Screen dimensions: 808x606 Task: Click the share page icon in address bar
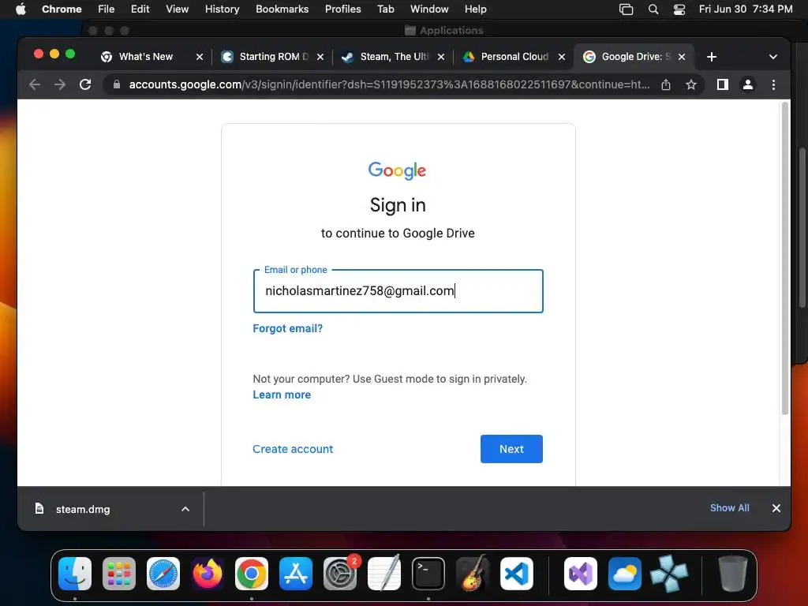tap(666, 84)
